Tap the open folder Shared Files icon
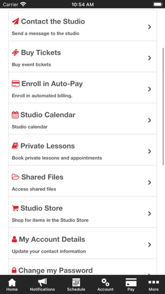 coord(16,177)
